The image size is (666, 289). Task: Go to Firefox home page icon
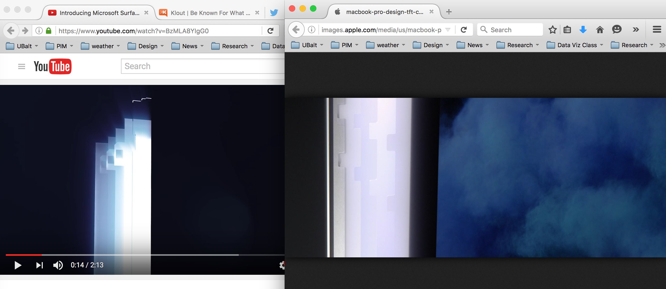click(600, 30)
